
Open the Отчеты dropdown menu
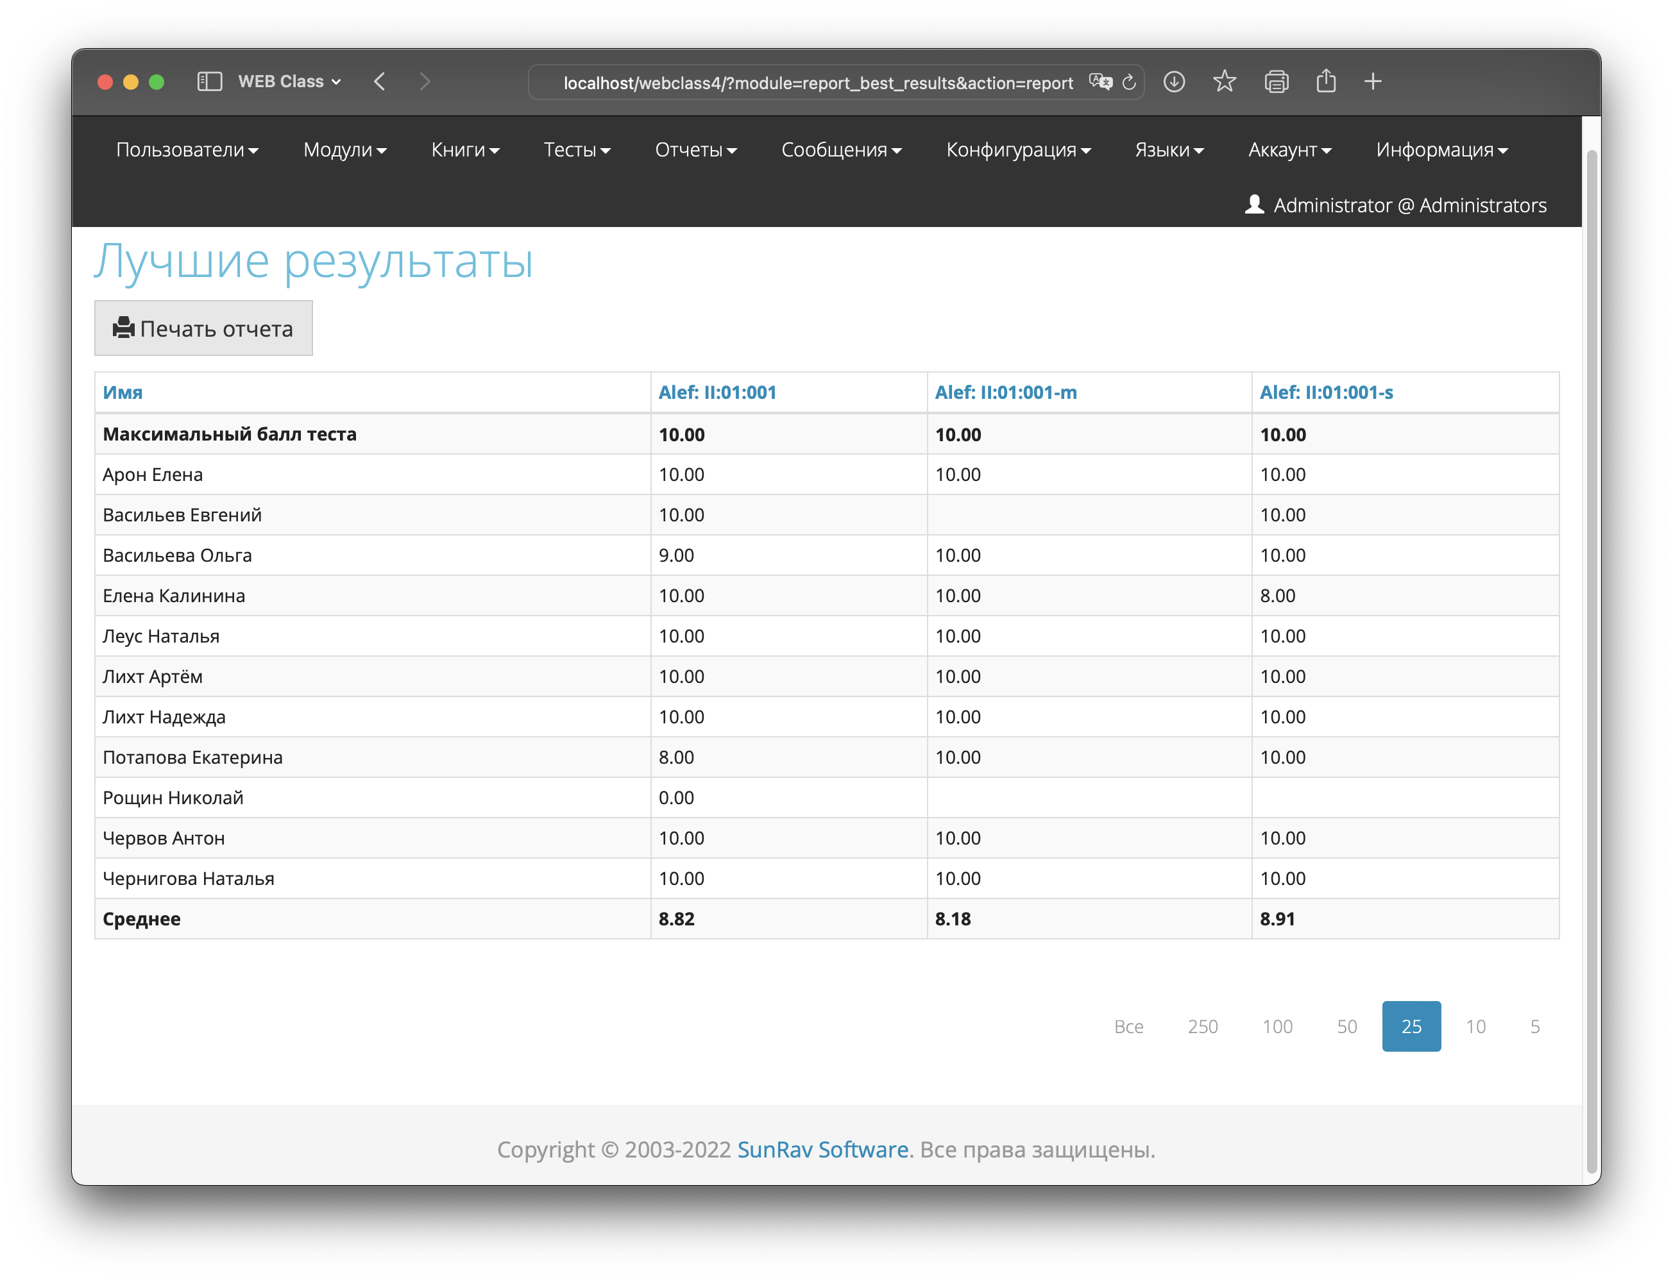coord(695,150)
